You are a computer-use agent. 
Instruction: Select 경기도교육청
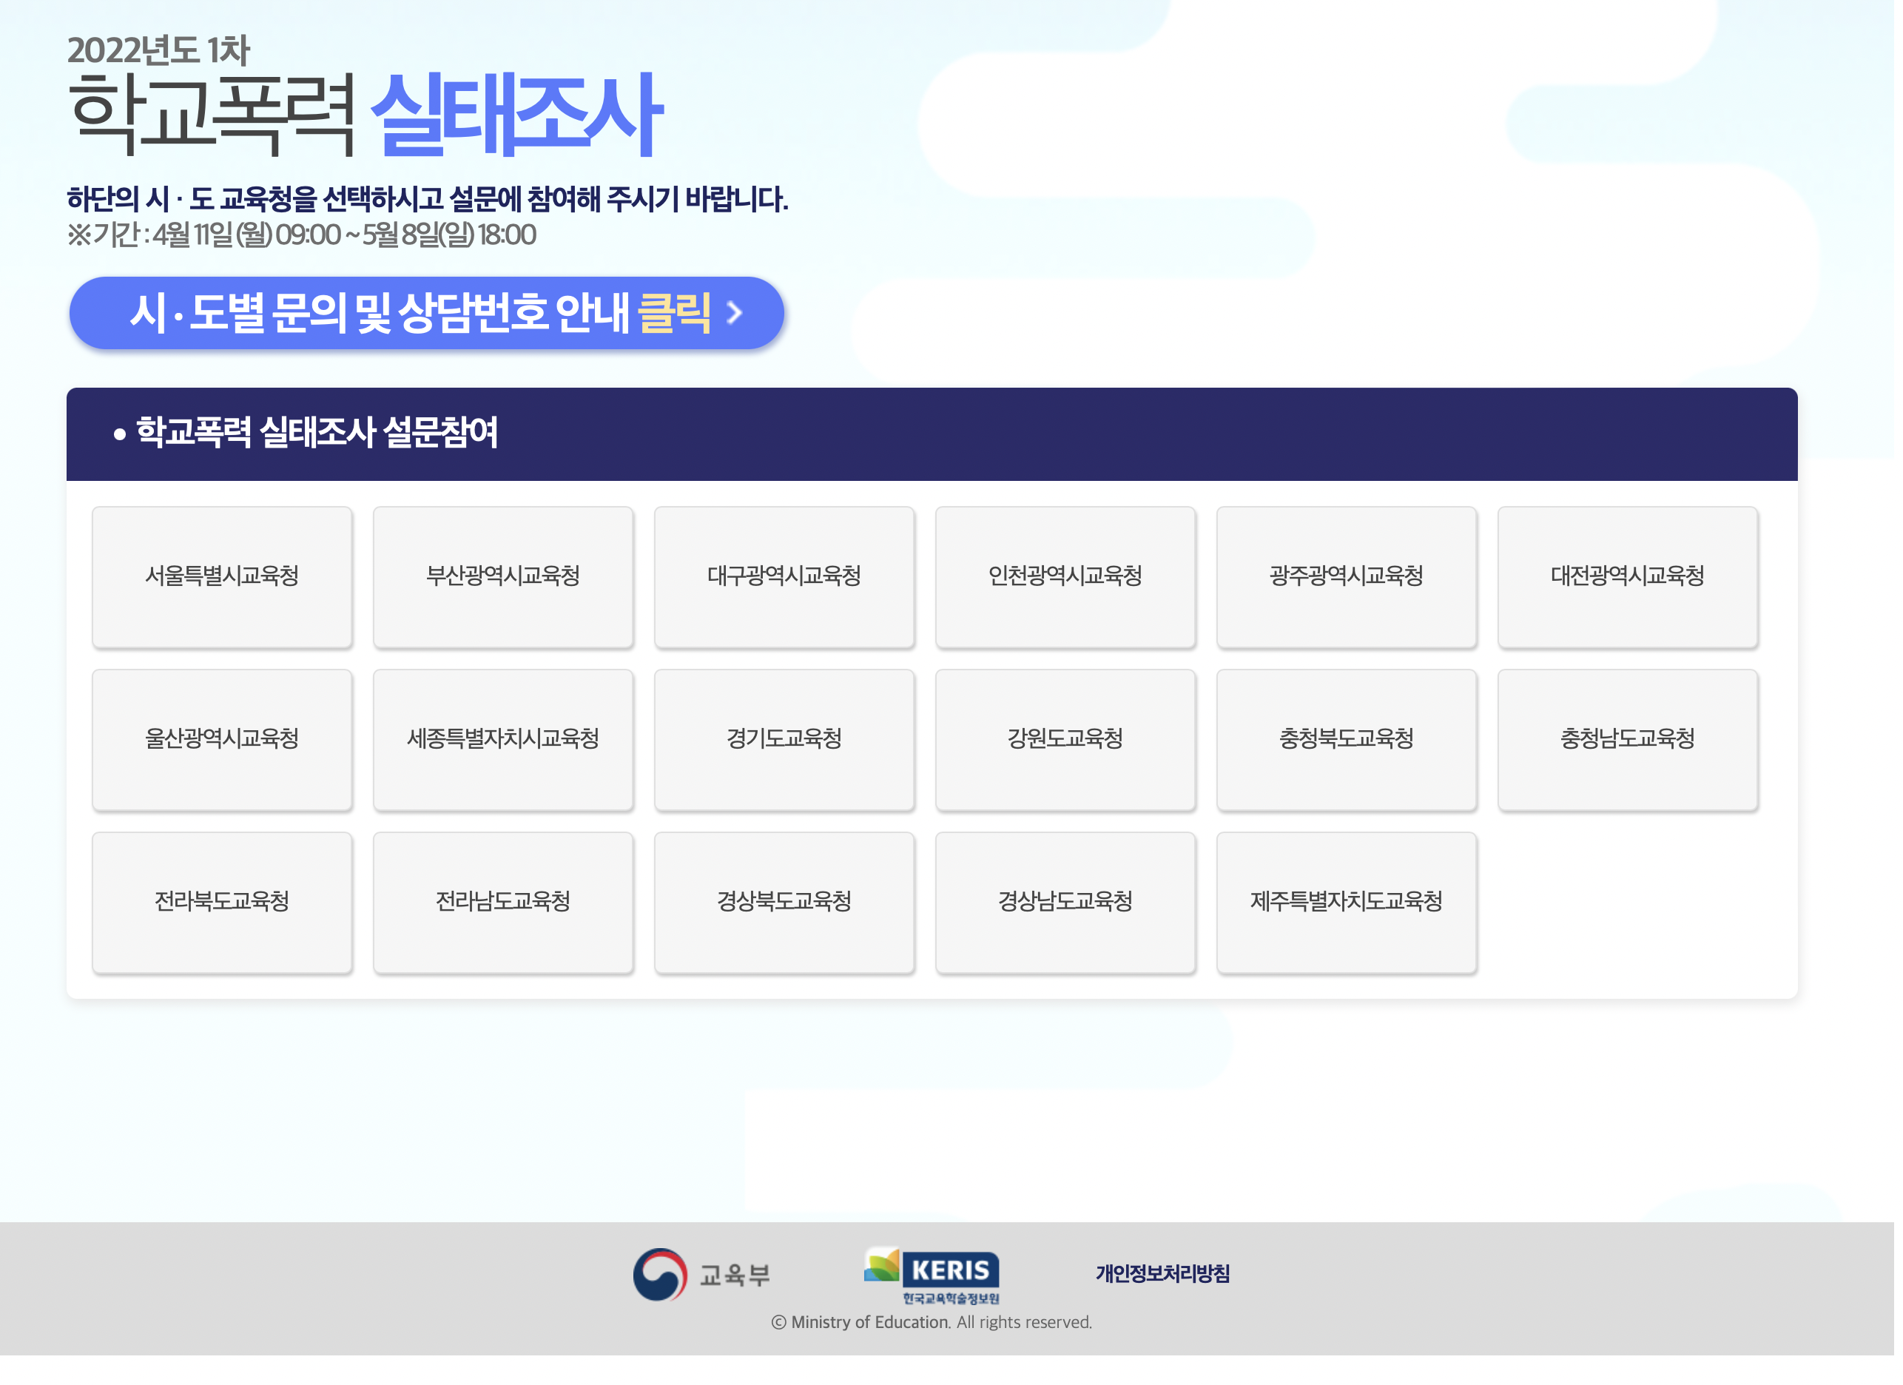coord(784,739)
